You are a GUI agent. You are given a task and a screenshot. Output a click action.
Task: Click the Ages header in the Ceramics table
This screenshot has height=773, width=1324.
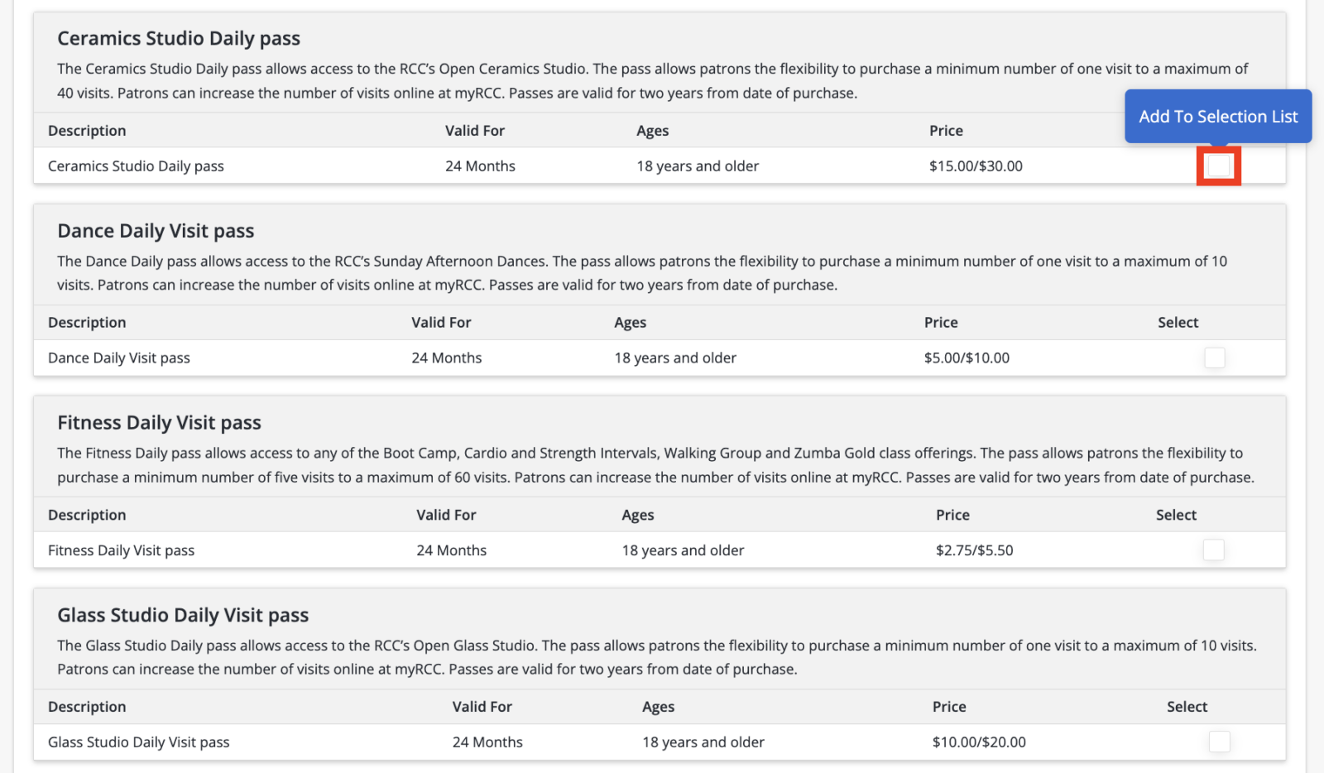coord(652,130)
